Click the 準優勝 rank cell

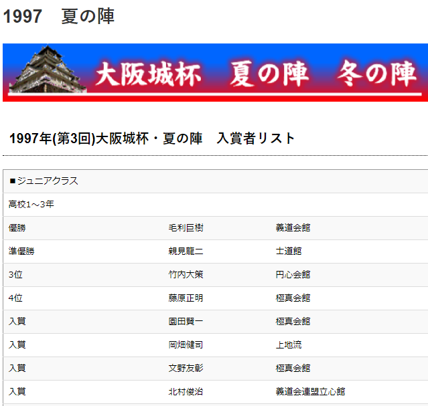pos(21,251)
